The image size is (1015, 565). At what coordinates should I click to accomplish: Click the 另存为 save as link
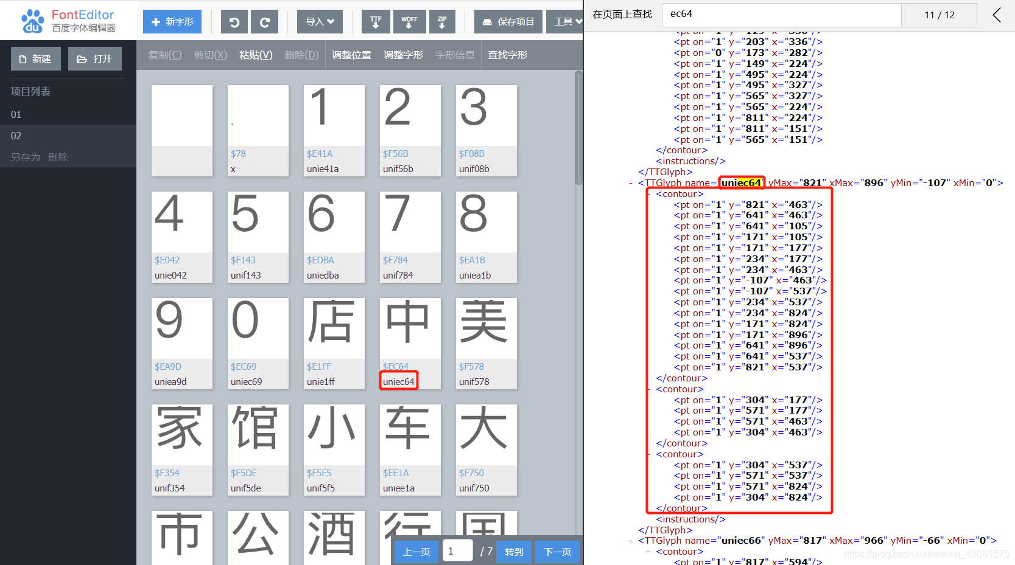click(26, 157)
